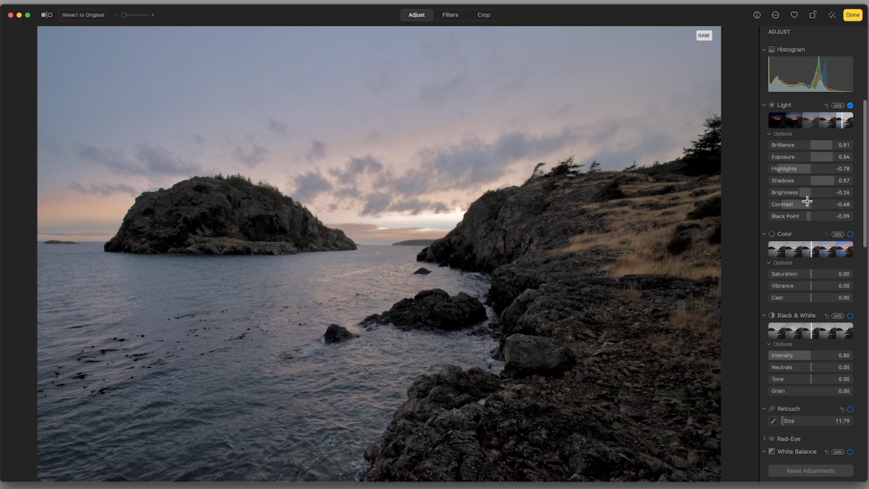Collapse the Color section chevron
Image resolution: width=869 pixels, height=489 pixels.
pos(764,234)
